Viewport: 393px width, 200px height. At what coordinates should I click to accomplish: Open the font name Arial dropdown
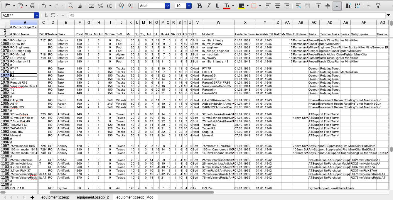coord(168,6)
